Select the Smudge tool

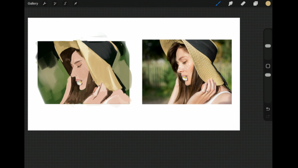click(231, 3)
